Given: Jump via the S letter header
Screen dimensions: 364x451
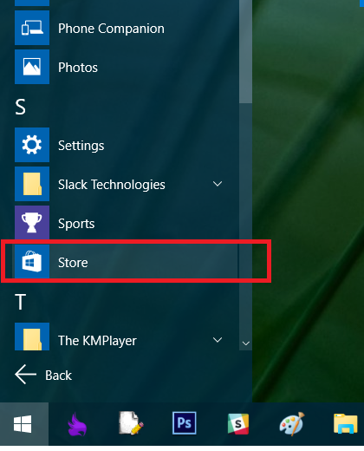Looking at the screenshot, I should 20,108.
